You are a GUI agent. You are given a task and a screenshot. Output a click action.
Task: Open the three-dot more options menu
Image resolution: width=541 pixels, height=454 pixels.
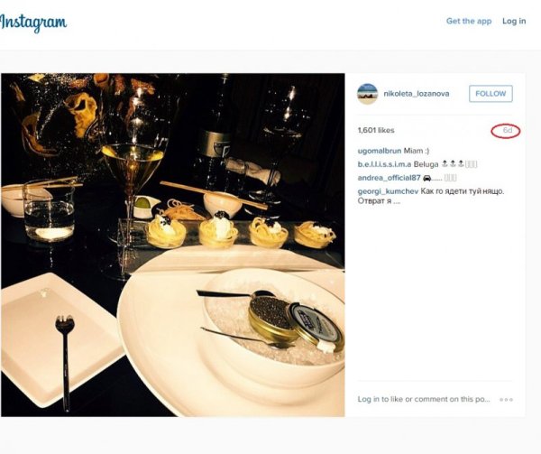pos(506,400)
